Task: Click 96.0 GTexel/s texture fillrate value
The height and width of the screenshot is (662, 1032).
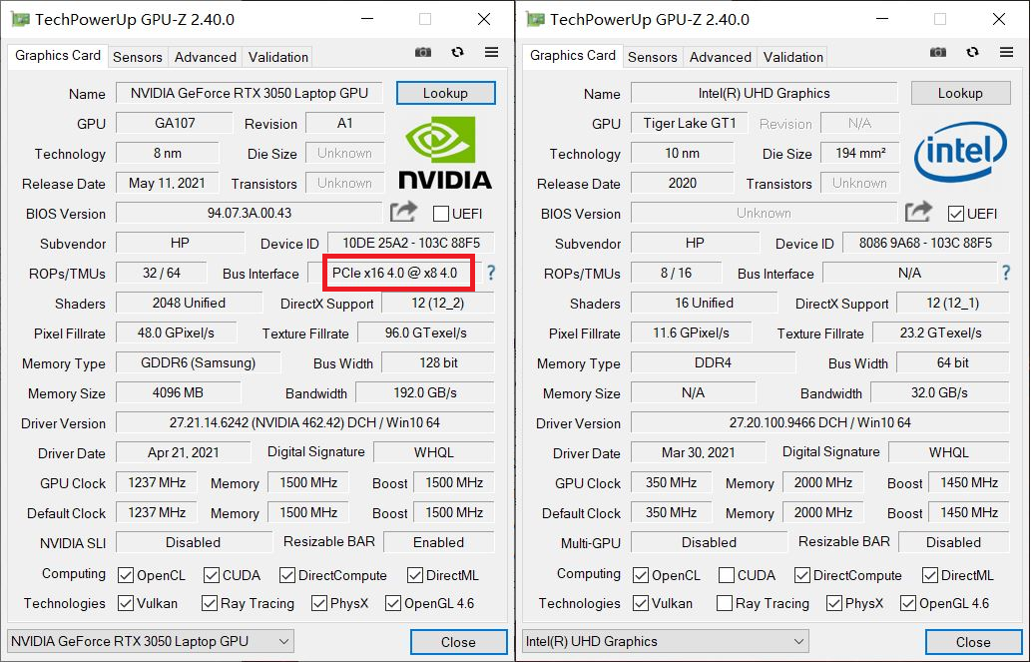Action: [426, 332]
